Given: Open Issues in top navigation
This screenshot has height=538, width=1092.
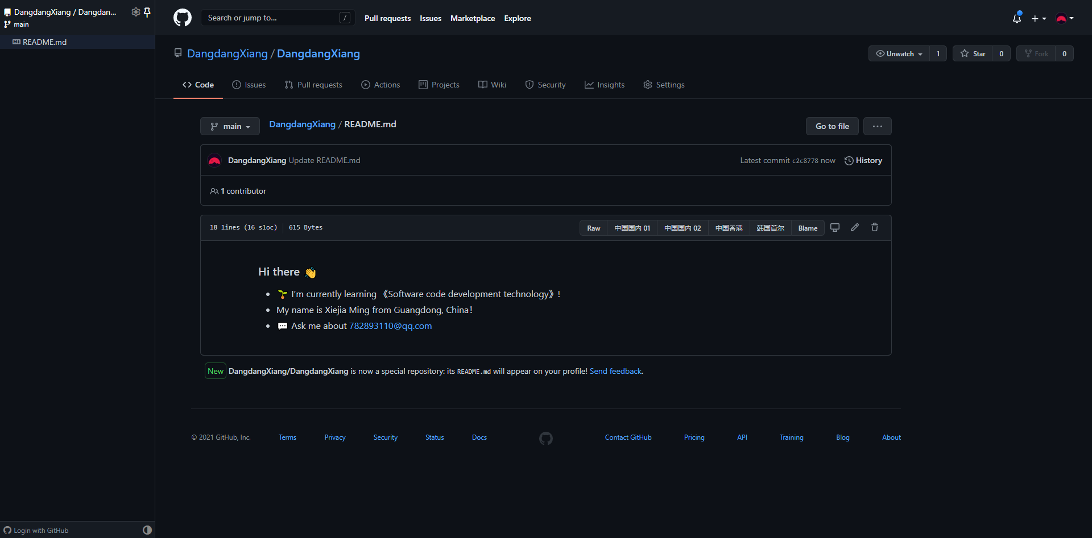Looking at the screenshot, I should [x=431, y=18].
